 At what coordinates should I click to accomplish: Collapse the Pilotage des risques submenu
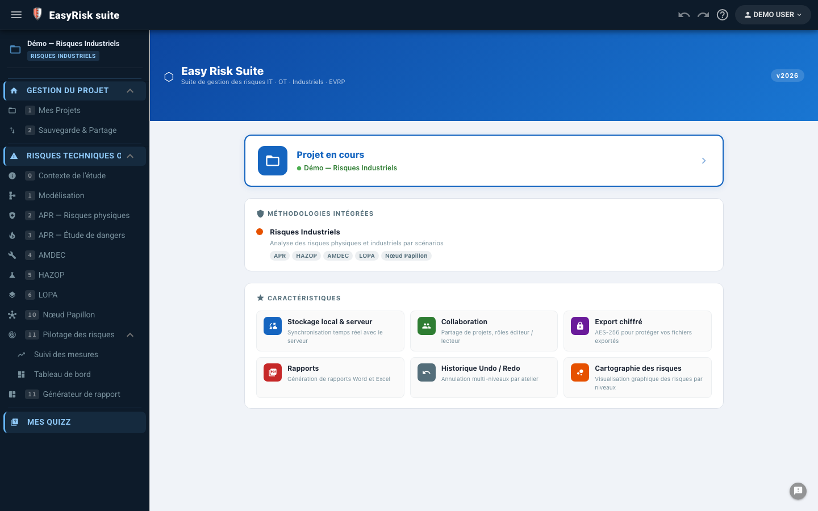(x=130, y=335)
